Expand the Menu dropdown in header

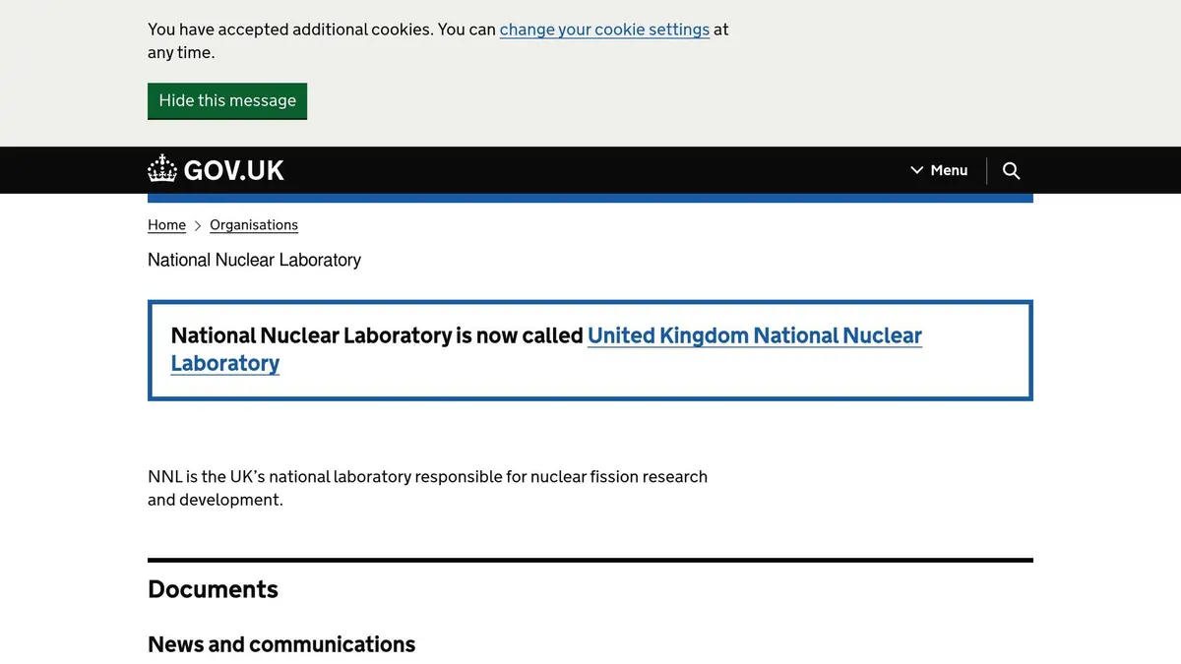click(939, 170)
